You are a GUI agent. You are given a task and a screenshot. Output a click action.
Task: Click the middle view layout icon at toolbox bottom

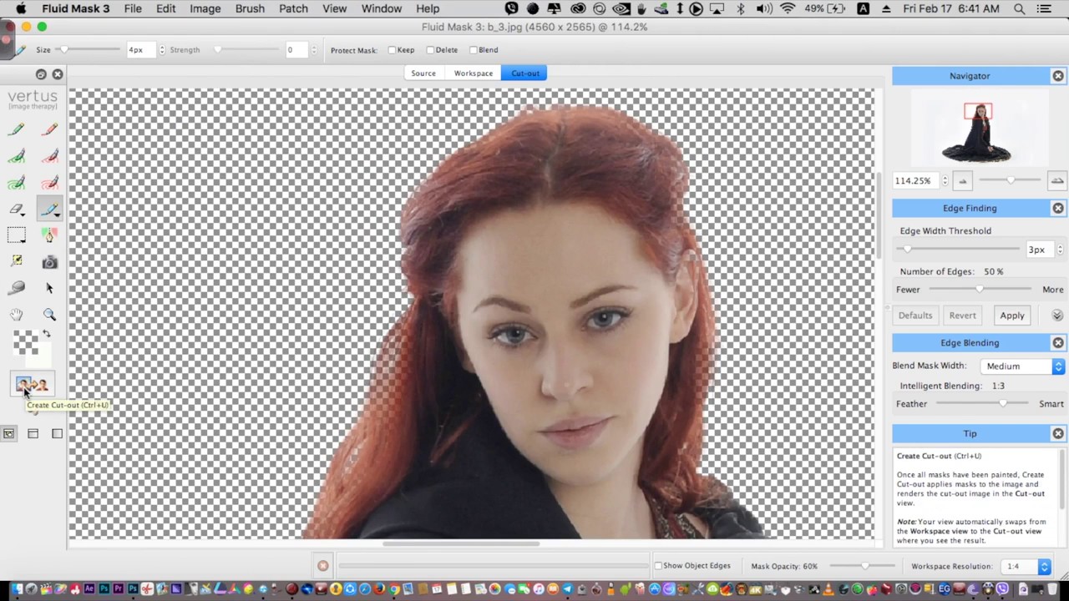(33, 433)
